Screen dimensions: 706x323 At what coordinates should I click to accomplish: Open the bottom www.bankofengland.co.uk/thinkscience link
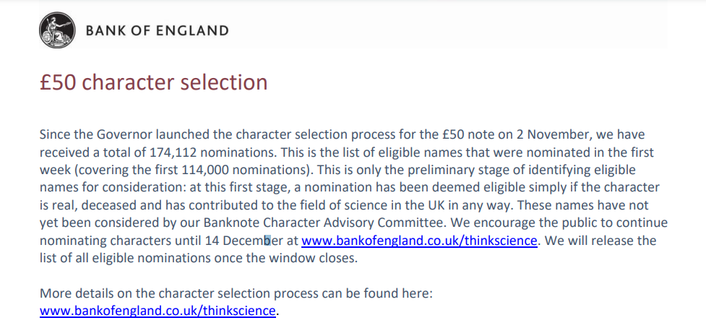point(158,311)
